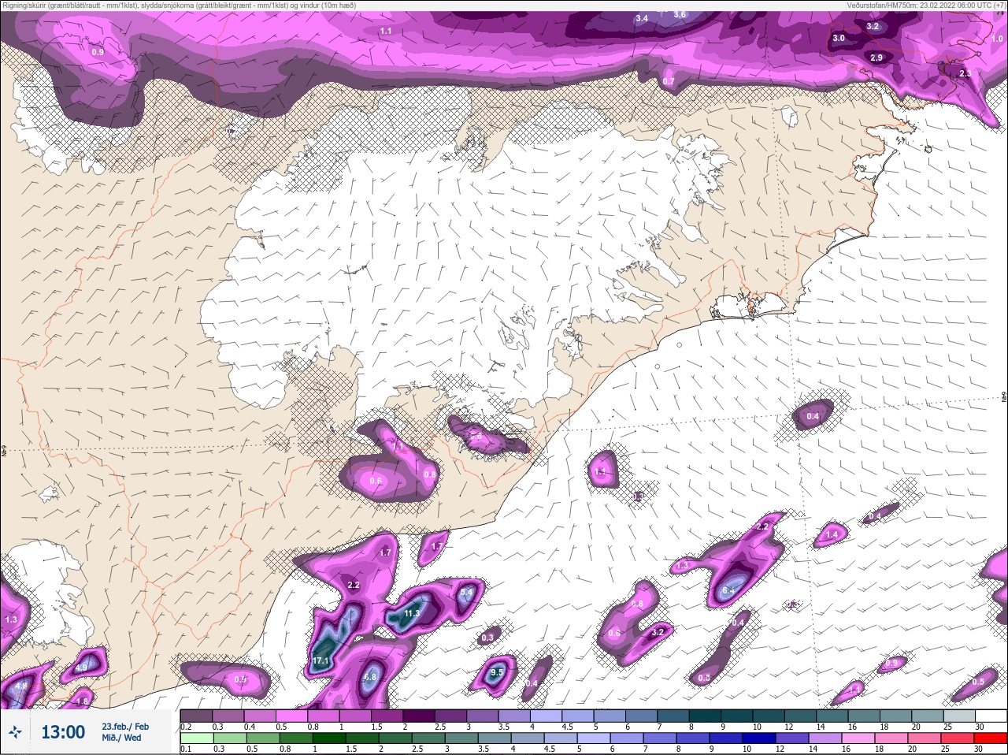Click the 13:00 forecast time display
This screenshot has width=1008, height=755.
point(63,732)
